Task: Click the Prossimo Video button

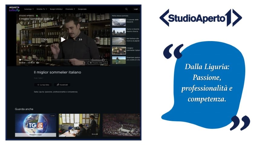Action: click(x=96, y=63)
